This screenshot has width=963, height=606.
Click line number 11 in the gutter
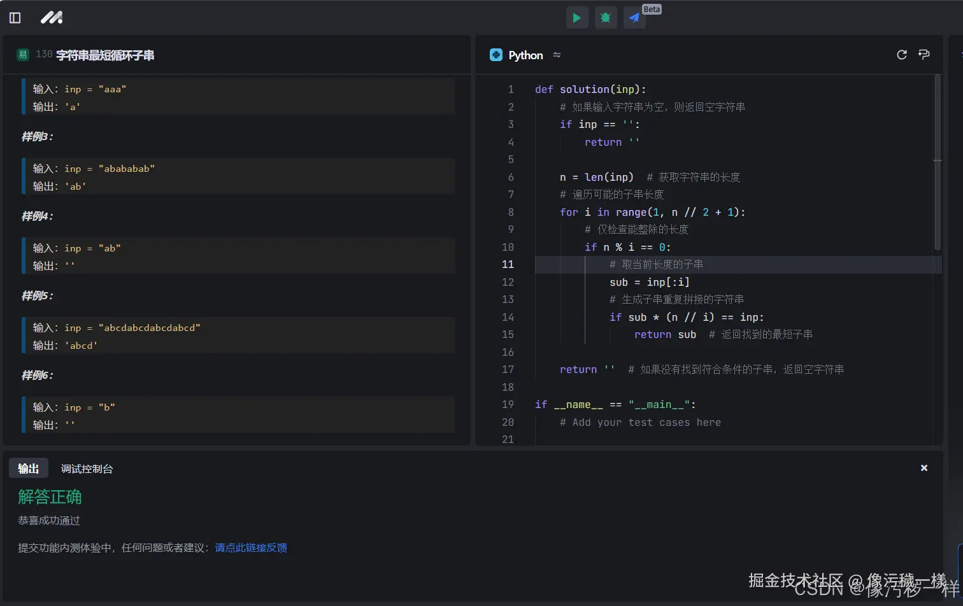click(508, 264)
